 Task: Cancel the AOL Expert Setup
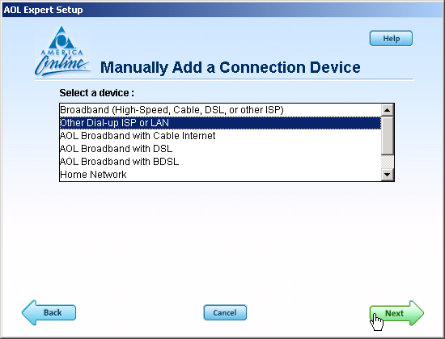click(x=225, y=312)
